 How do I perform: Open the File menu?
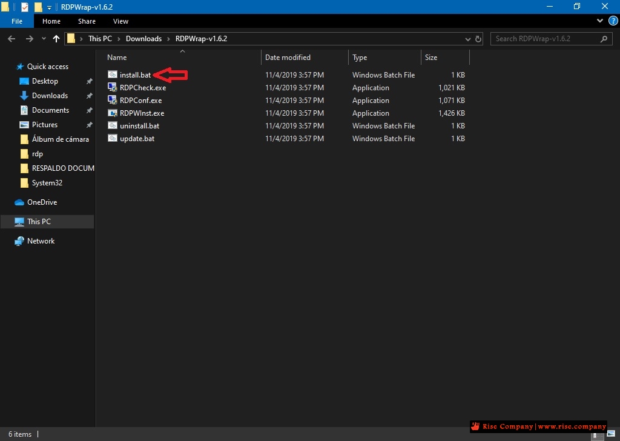[17, 21]
